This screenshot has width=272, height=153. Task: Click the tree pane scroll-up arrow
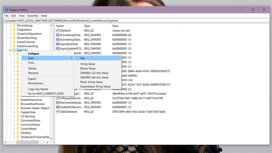[51, 26]
